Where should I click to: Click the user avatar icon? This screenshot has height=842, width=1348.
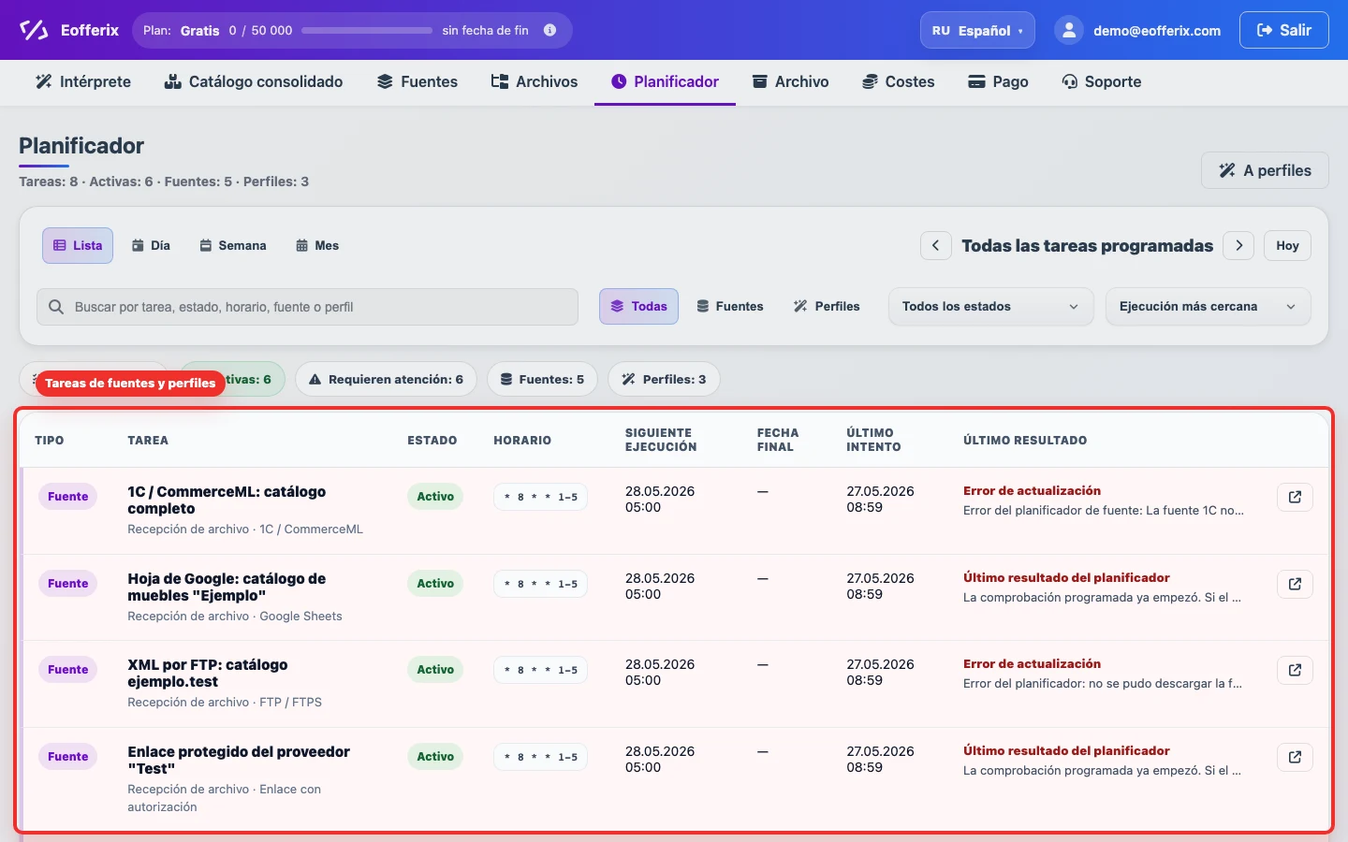[x=1068, y=30]
